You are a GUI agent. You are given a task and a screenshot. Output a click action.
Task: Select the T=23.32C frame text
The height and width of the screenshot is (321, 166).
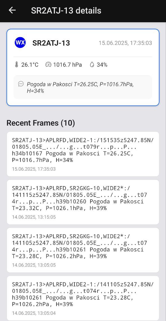24,208
